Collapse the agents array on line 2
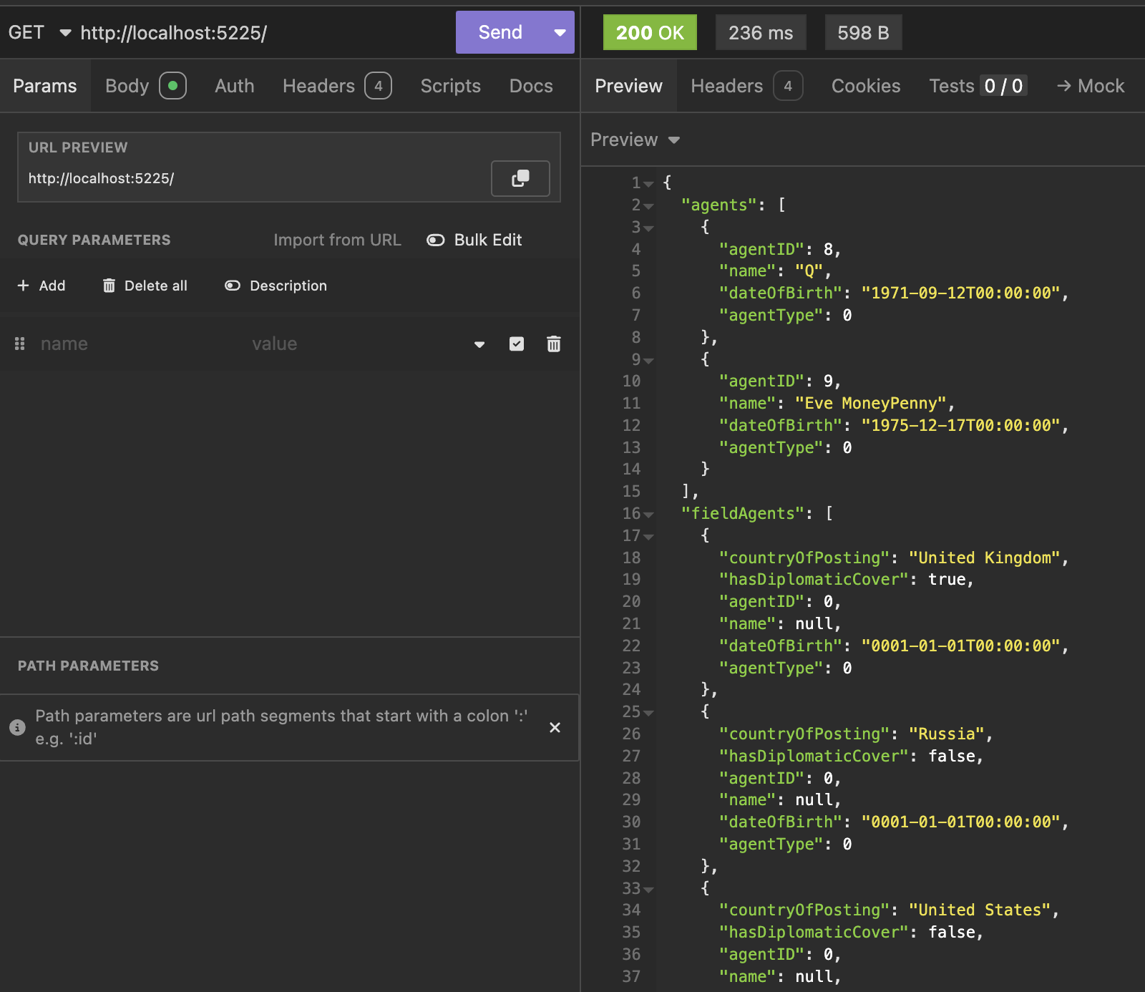The width and height of the screenshot is (1145, 992). [648, 206]
